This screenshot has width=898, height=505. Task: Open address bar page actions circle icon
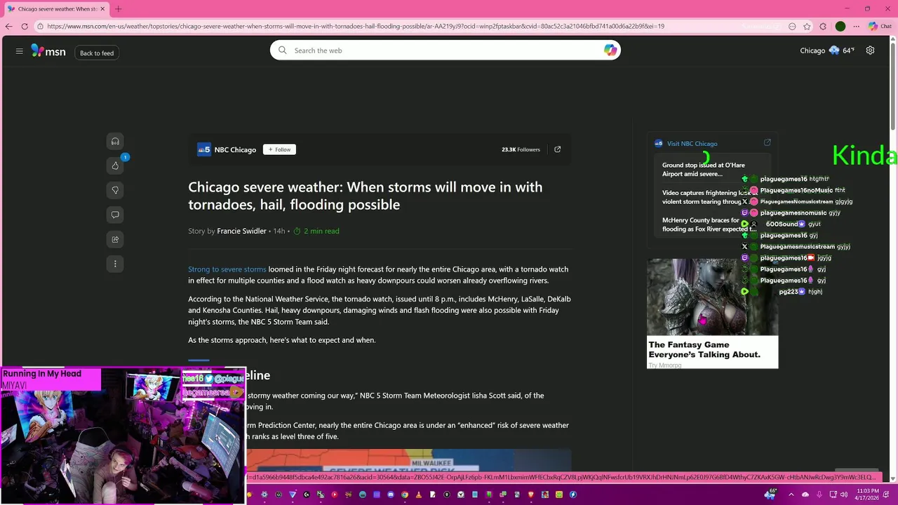click(x=792, y=26)
